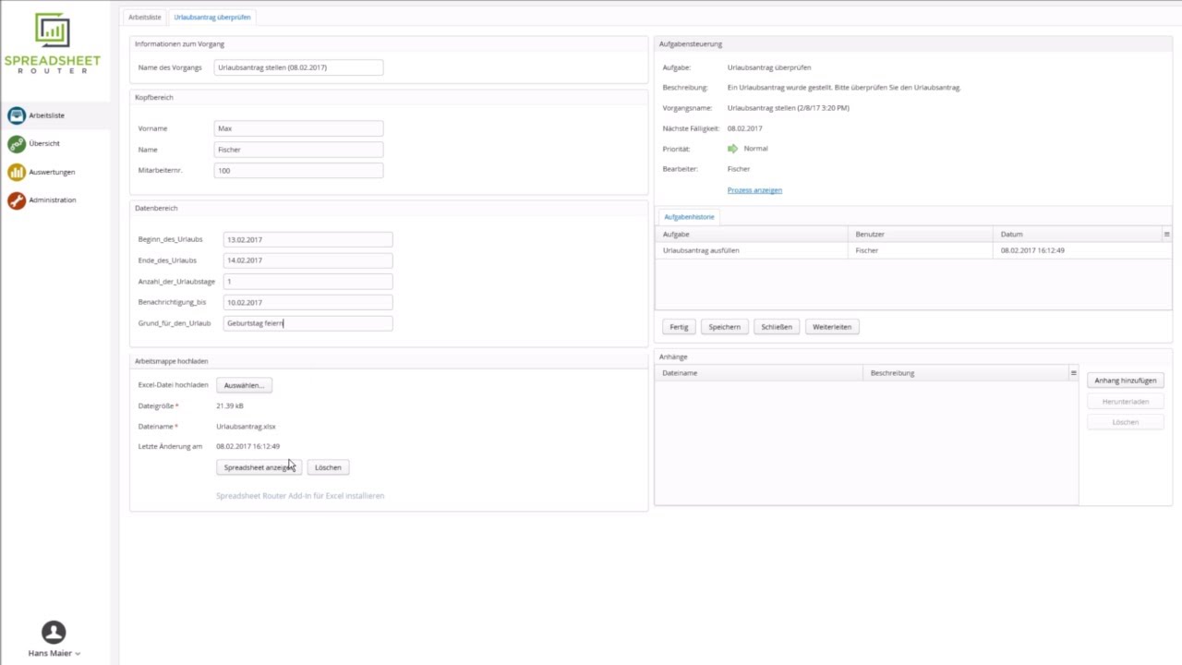Sort by the Benutzer column header
This screenshot has width=1182, height=665.
click(920, 235)
